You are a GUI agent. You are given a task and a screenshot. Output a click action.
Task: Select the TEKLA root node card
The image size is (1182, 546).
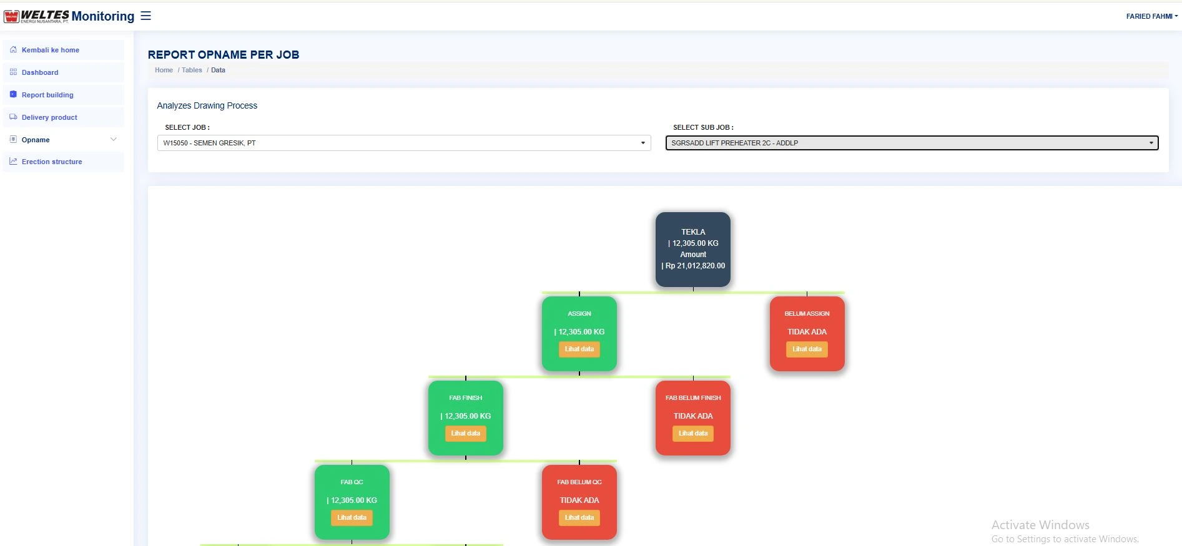[692, 249]
